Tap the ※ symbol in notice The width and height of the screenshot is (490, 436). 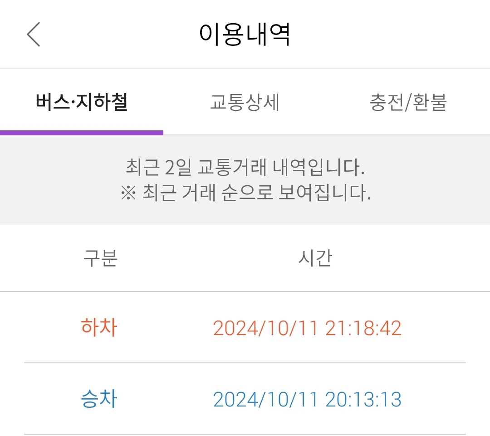(x=128, y=194)
